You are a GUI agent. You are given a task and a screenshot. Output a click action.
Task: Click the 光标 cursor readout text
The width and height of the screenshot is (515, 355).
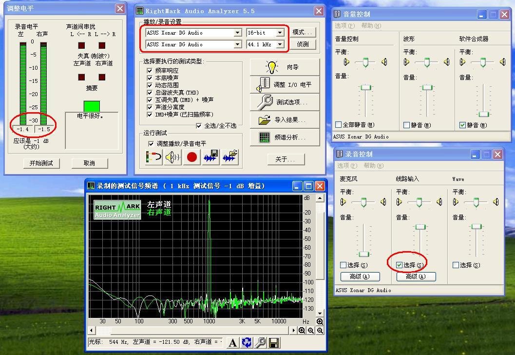(x=154, y=342)
